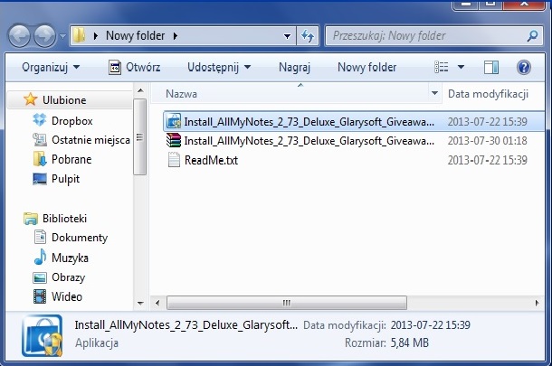Click the change view icon
552x366 pixels.
click(441, 67)
